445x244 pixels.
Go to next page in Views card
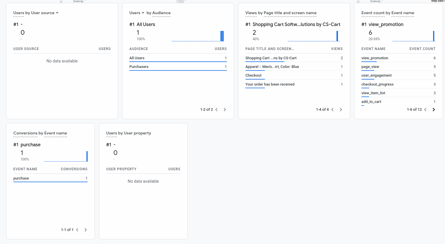(341, 110)
